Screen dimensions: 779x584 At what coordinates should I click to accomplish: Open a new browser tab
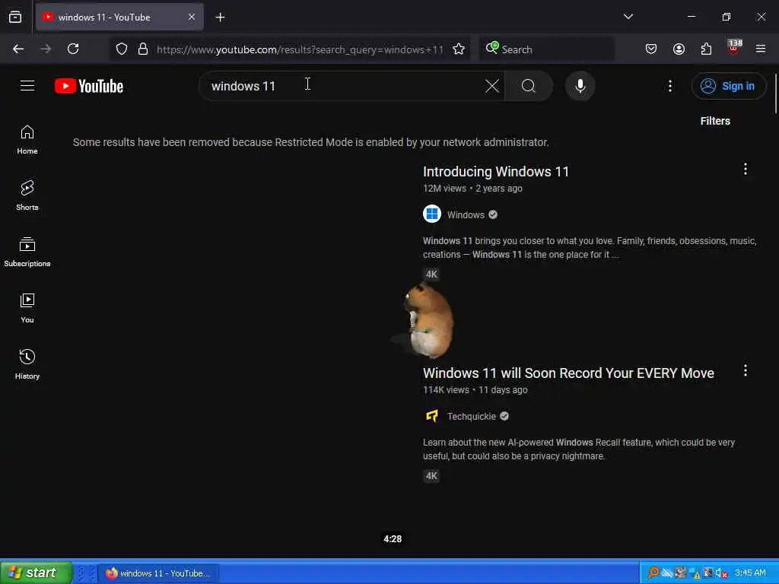pos(220,17)
